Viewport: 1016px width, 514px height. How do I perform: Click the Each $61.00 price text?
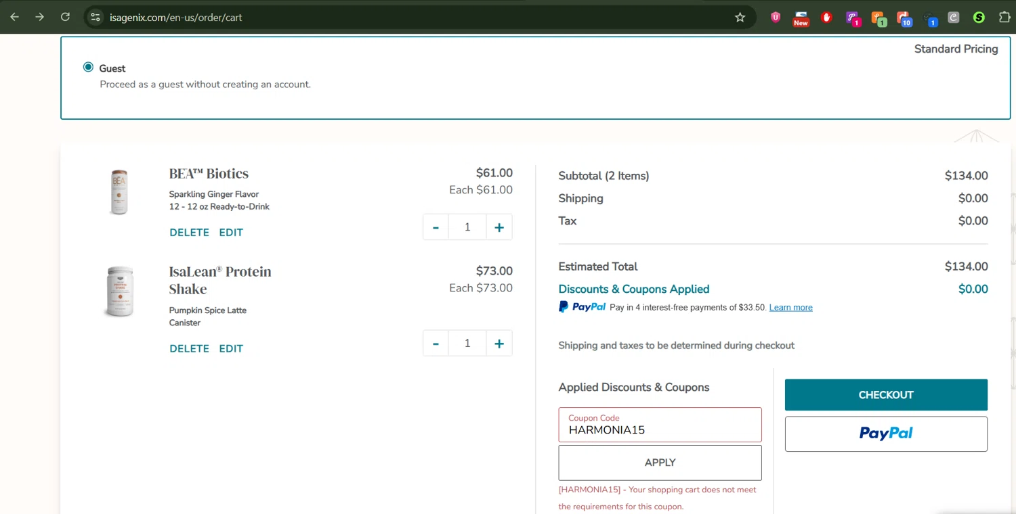point(481,190)
